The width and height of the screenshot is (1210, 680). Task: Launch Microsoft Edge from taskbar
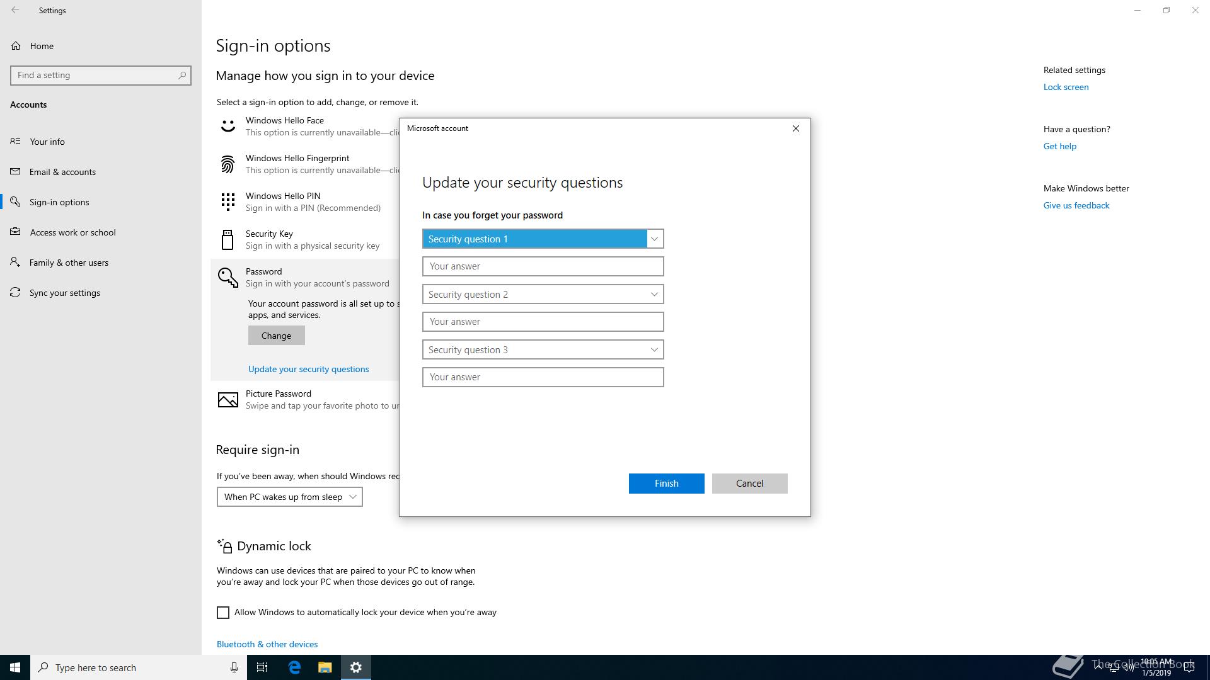294,667
